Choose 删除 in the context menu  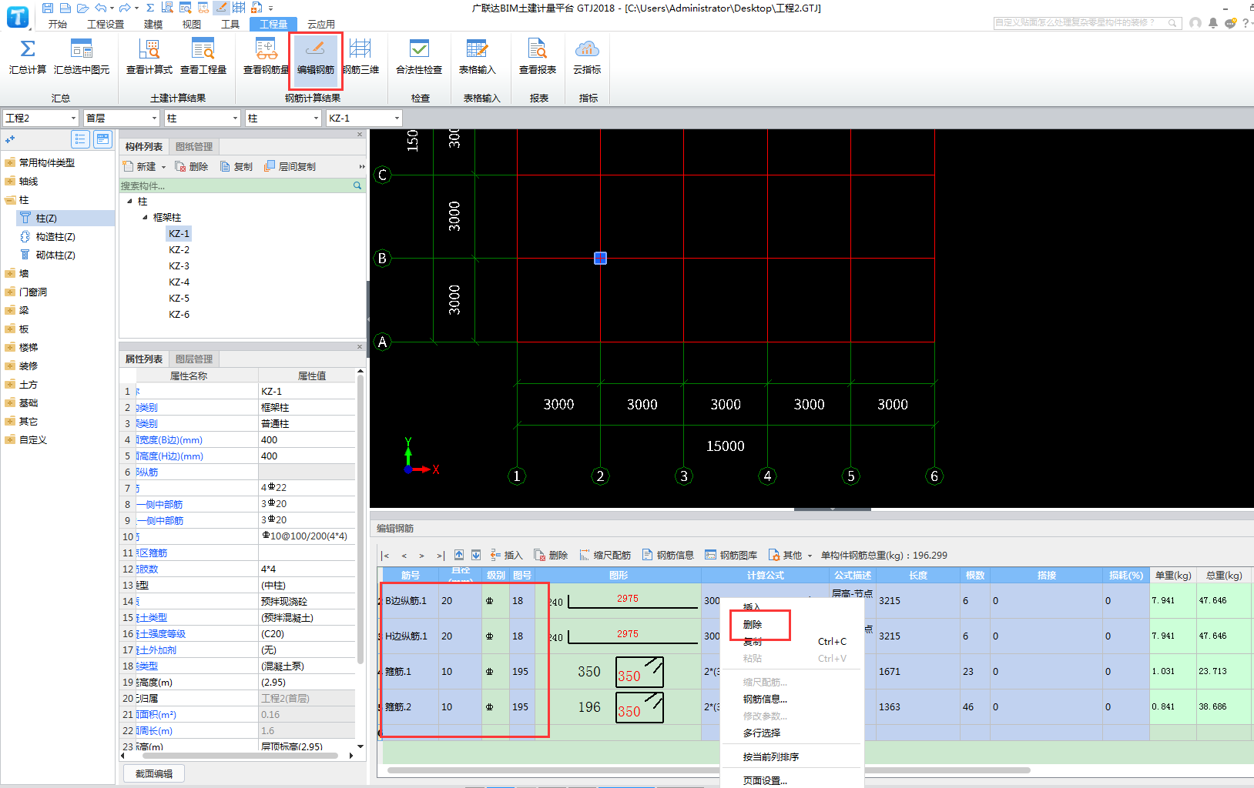tap(753, 624)
